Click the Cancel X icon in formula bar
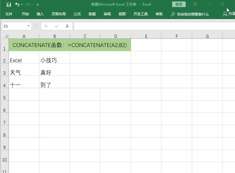235x173 pixels. (46, 26)
